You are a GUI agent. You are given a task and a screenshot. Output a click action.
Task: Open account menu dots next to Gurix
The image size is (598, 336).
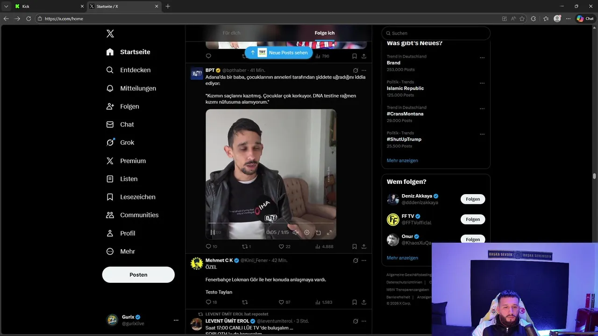point(176,320)
